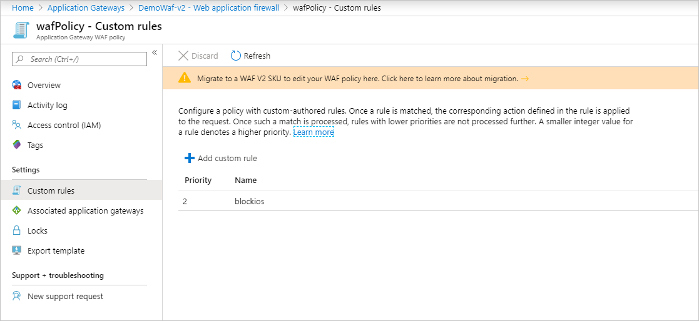
Task: Click the New support request icon
Action: (x=17, y=296)
